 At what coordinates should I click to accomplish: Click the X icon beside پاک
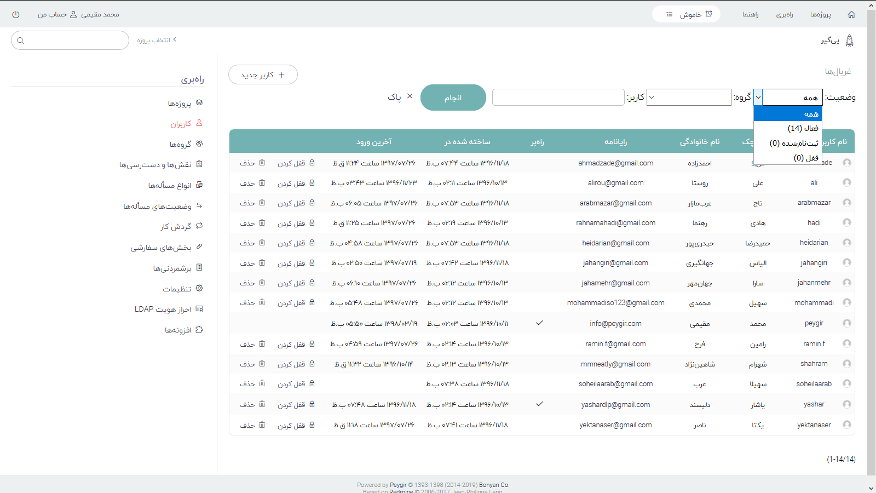click(410, 97)
